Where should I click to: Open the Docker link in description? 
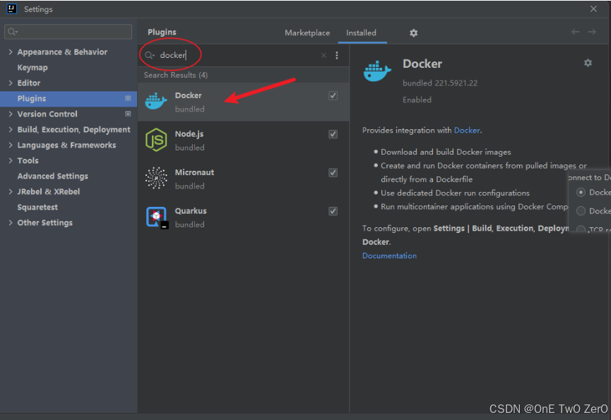pyautogui.click(x=466, y=131)
